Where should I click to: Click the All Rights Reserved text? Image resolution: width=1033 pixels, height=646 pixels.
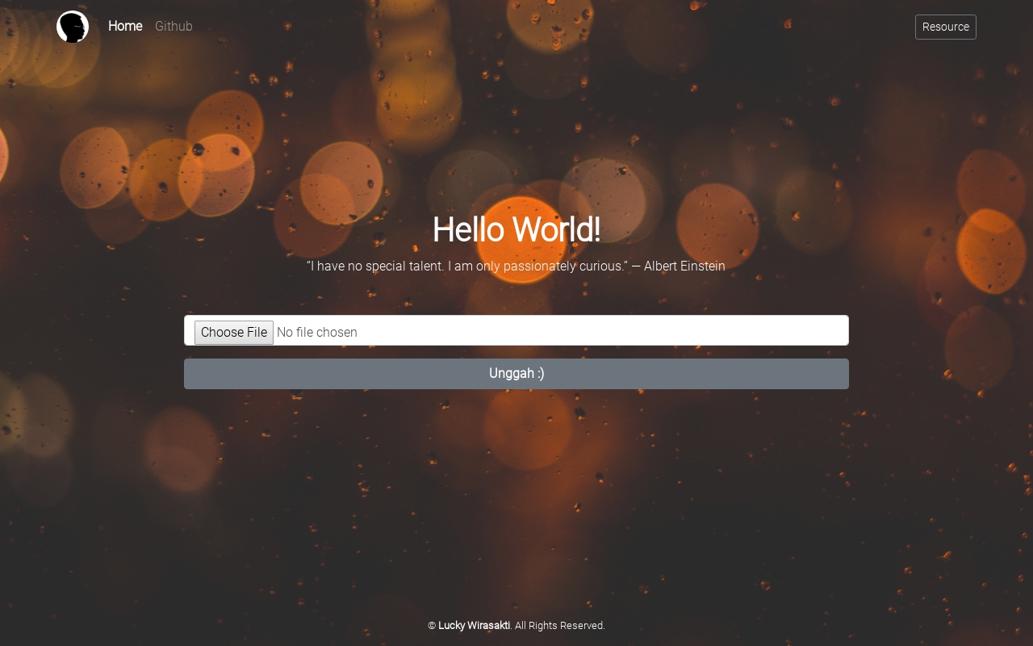pos(560,626)
